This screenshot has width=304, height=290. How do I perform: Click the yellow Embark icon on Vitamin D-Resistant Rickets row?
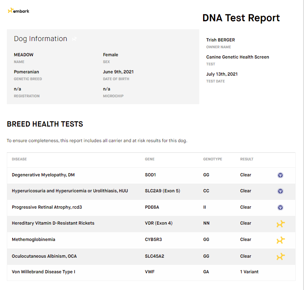[280, 223]
